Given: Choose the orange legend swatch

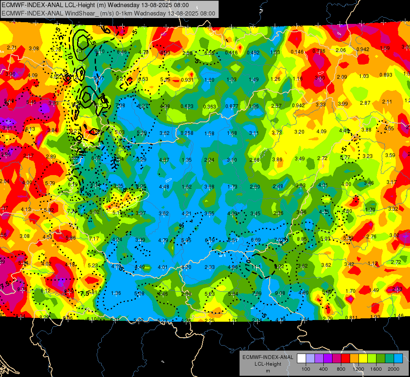Looking at the screenshot, I should (x=354, y=359).
